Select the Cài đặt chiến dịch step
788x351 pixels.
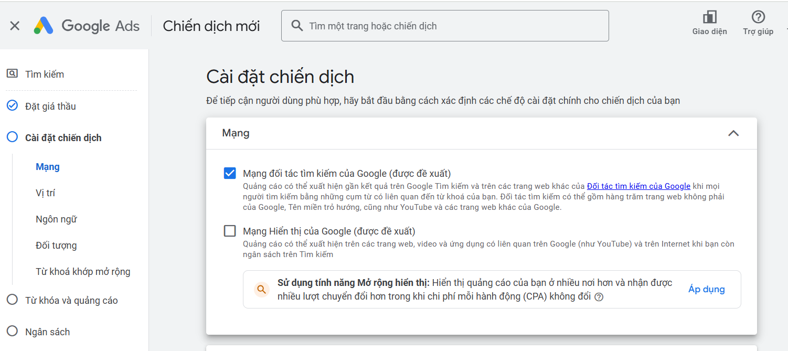[x=63, y=138]
